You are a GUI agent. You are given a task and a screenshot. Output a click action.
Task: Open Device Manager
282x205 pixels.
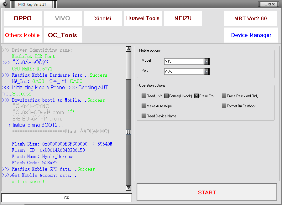point(251,35)
